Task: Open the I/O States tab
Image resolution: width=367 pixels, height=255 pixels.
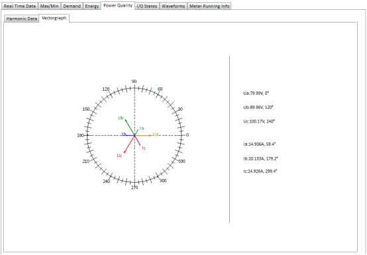Action: [x=147, y=6]
